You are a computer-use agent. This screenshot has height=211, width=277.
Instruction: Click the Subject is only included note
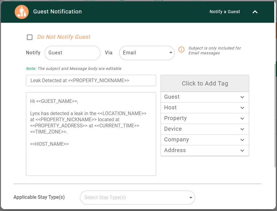click(x=215, y=50)
